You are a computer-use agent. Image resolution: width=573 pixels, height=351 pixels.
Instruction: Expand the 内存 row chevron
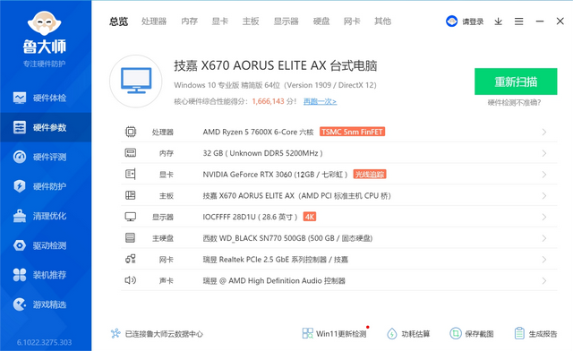coord(544,153)
